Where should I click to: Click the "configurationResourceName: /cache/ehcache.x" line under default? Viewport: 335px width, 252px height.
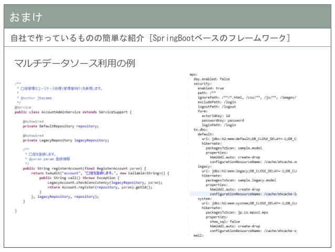253,162
